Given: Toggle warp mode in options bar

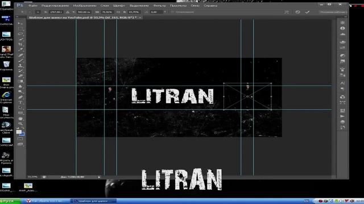Looking at the screenshot, I should click(287, 12).
